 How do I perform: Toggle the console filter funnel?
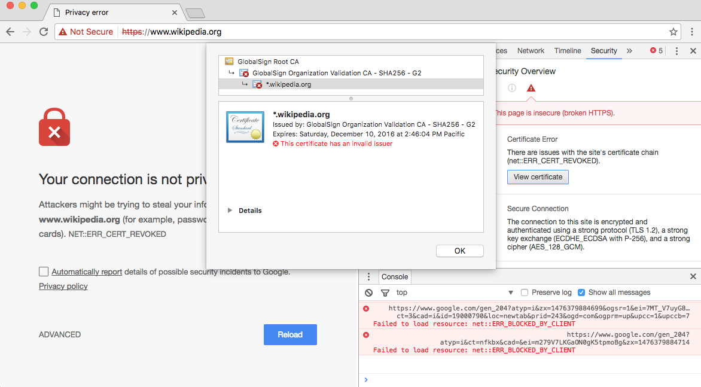point(385,292)
